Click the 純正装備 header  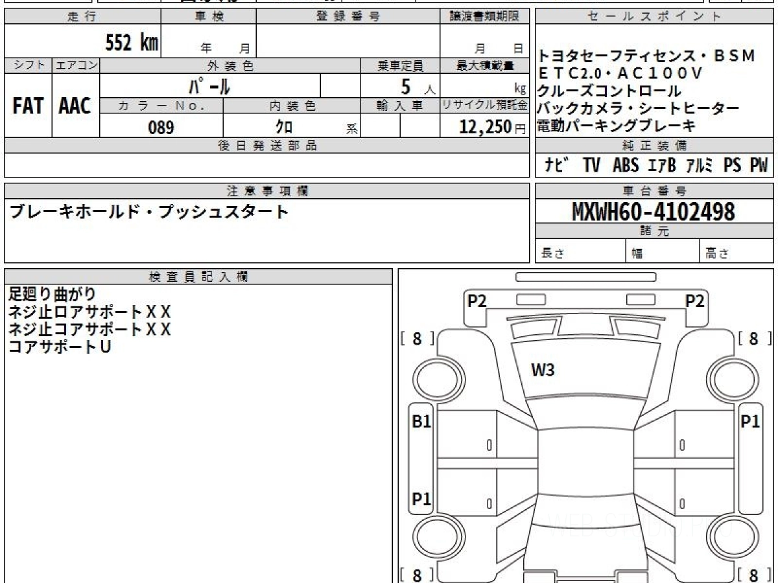point(654,146)
